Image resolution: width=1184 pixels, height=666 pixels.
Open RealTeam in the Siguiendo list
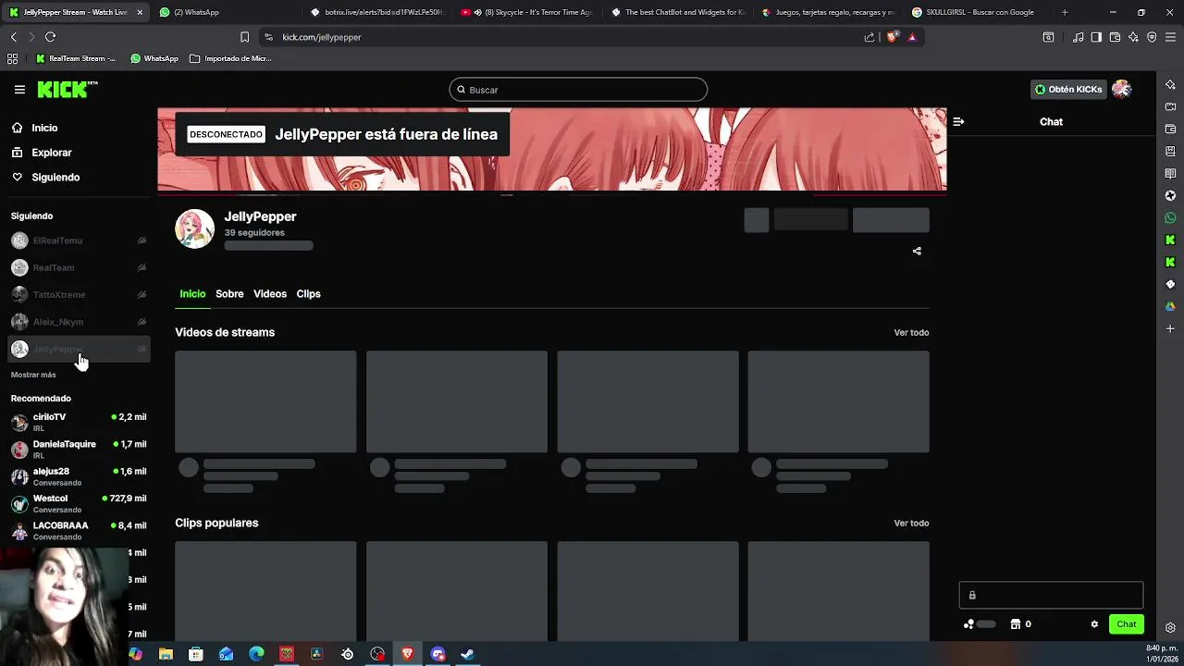click(79, 267)
